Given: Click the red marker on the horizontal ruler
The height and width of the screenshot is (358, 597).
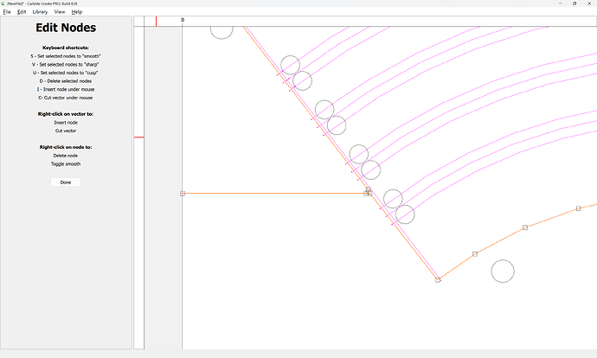Looking at the screenshot, I should pos(156,21).
